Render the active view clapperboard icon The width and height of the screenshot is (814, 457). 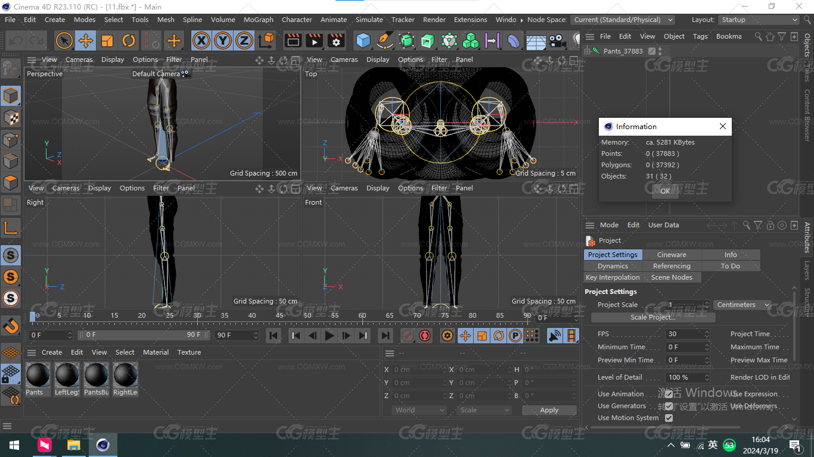(x=293, y=40)
